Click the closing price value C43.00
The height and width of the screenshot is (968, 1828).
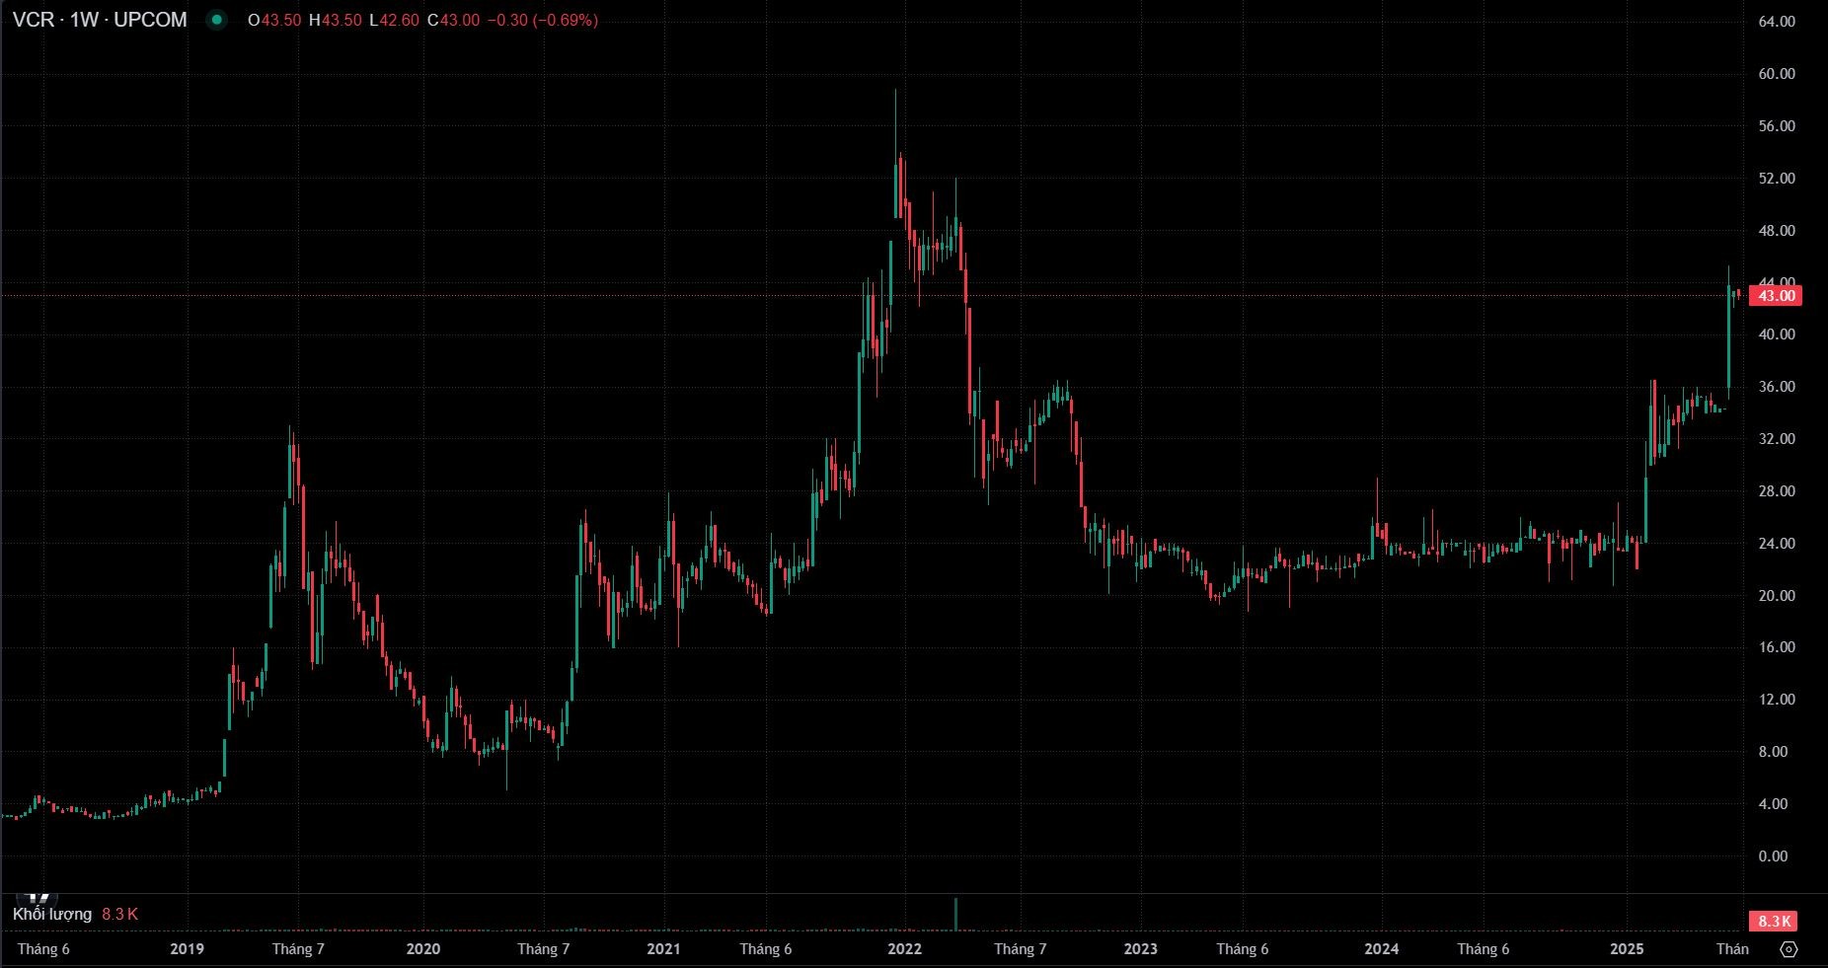coord(453,20)
